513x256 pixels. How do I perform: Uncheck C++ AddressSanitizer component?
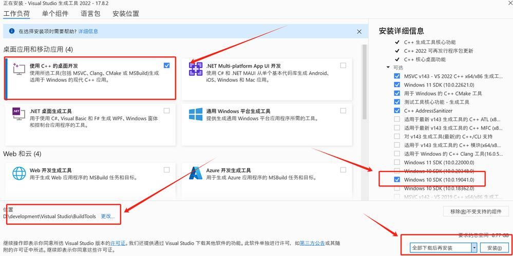click(x=397, y=111)
